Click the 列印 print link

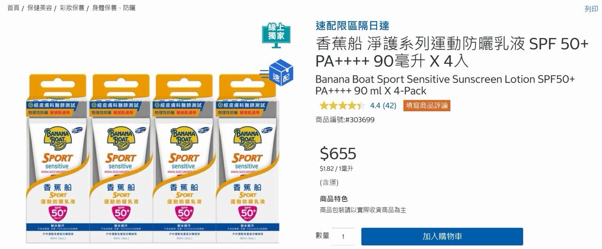pos(591,9)
